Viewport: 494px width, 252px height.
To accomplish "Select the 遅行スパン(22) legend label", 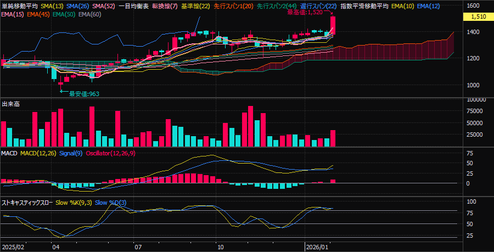I will point(318,6).
